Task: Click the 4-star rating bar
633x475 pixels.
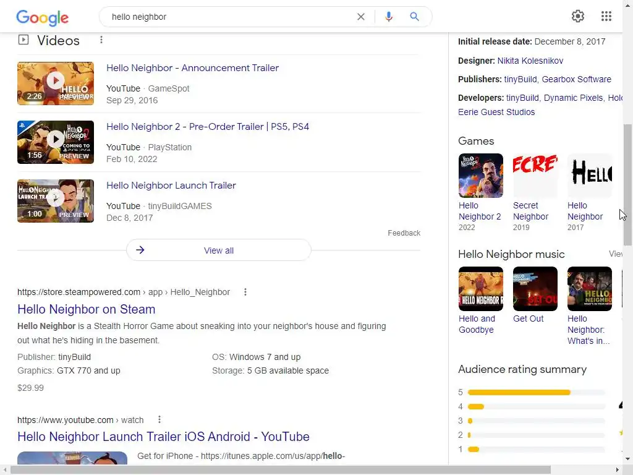Action: [536, 407]
